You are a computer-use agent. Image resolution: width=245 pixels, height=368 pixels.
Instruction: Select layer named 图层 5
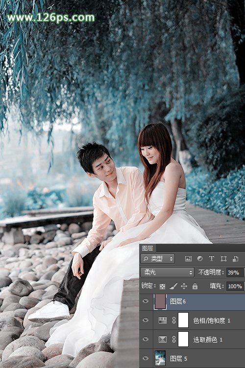point(178,358)
